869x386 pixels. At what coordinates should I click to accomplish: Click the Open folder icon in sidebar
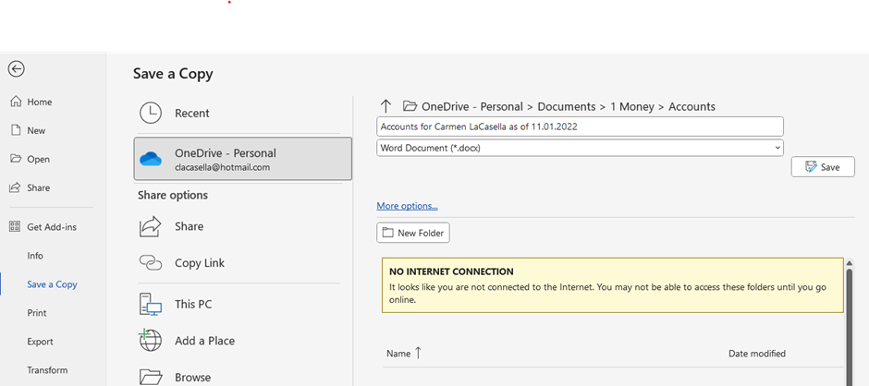click(x=16, y=159)
